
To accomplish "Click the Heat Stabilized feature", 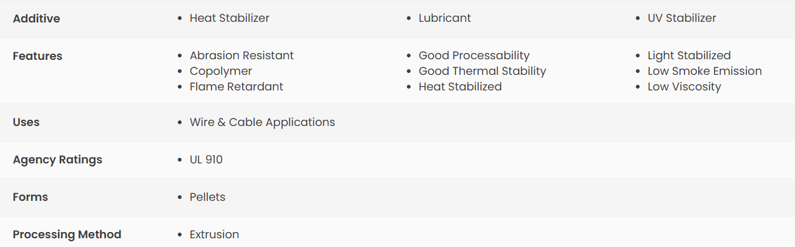I will pos(461,87).
